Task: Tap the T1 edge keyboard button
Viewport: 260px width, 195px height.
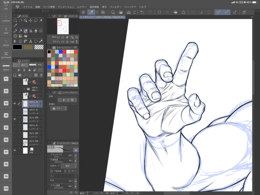Action: coord(6,79)
